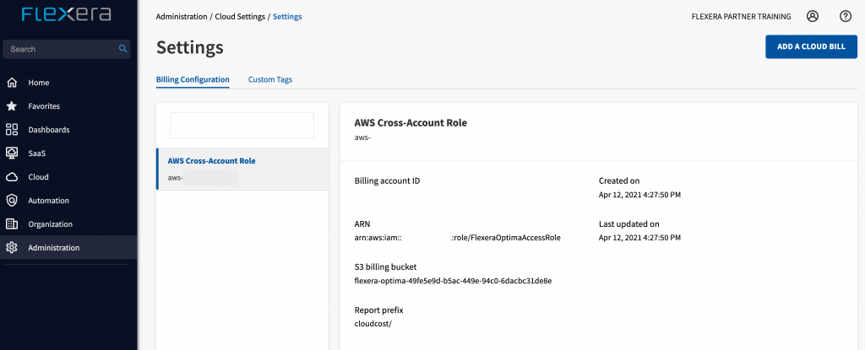The width and height of the screenshot is (865, 350).
Task: Click the Favorites star icon
Action: coord(12,106)
